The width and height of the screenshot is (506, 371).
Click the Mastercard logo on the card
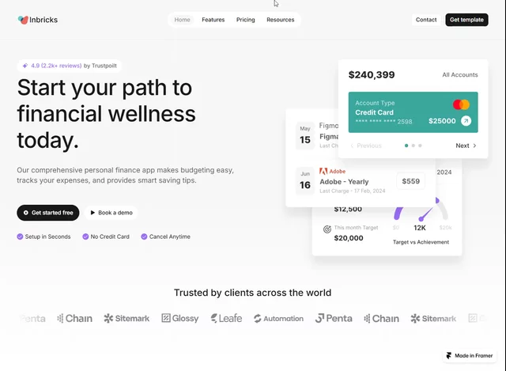[461, 104]
